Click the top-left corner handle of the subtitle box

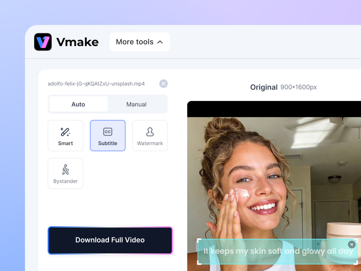point(199,241)
